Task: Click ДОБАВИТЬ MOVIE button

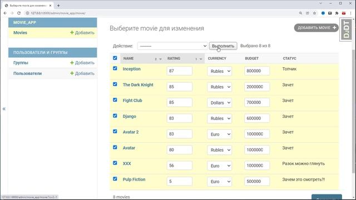Action: coord(317,28)
